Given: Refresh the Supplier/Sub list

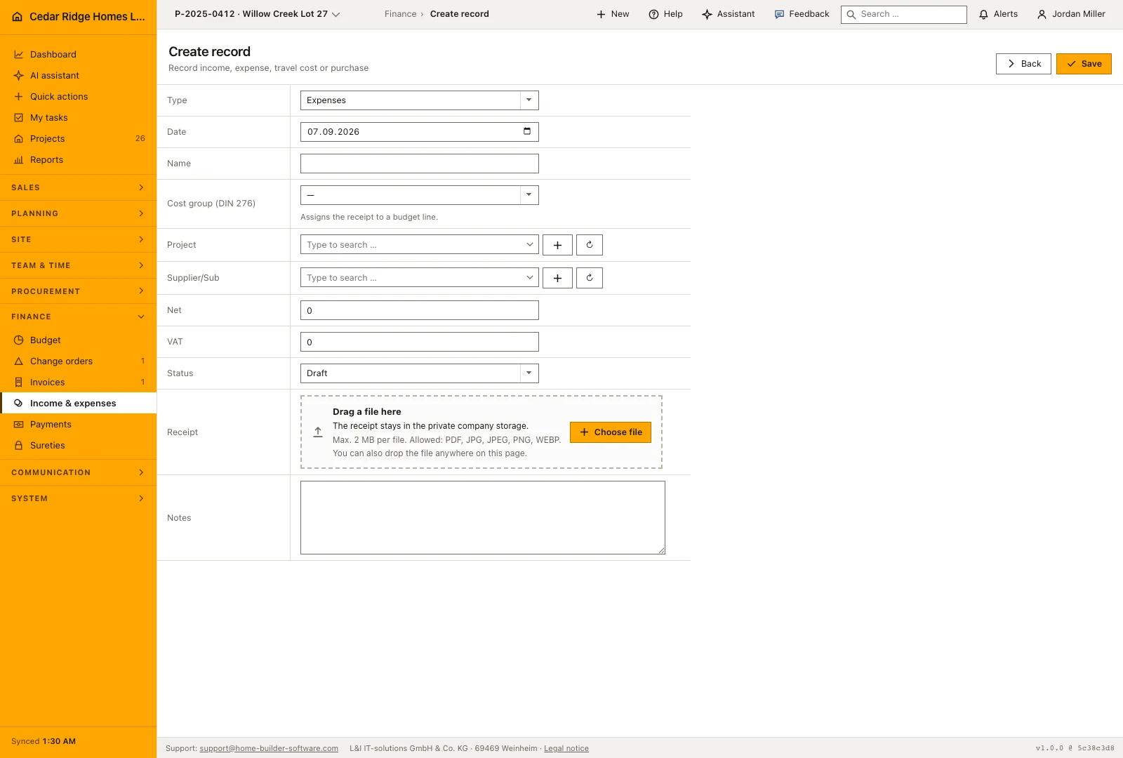Looking at the screenshot, I should click(590, 278).
